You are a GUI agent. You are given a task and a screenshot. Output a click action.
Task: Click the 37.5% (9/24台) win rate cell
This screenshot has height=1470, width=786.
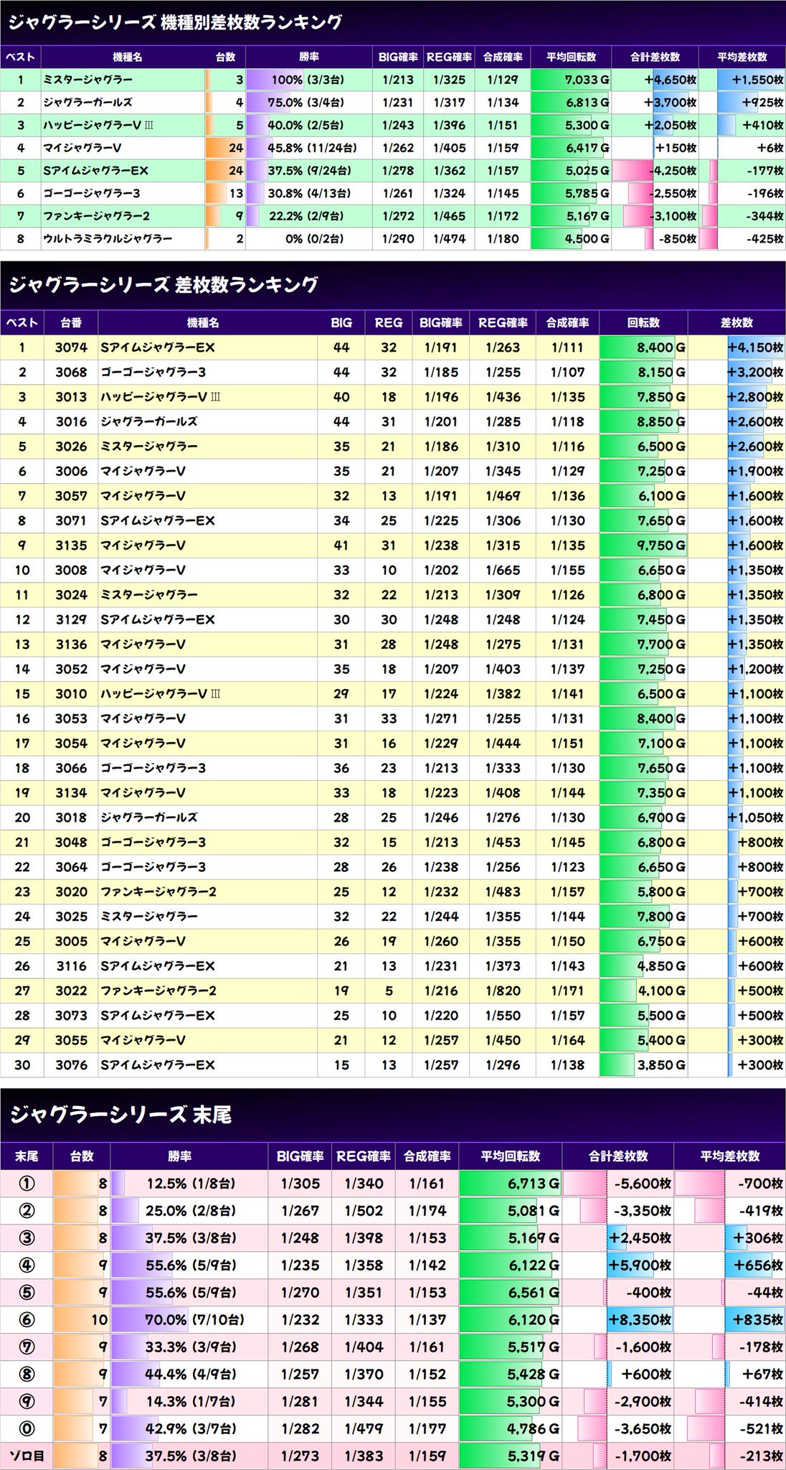point(309,171)
